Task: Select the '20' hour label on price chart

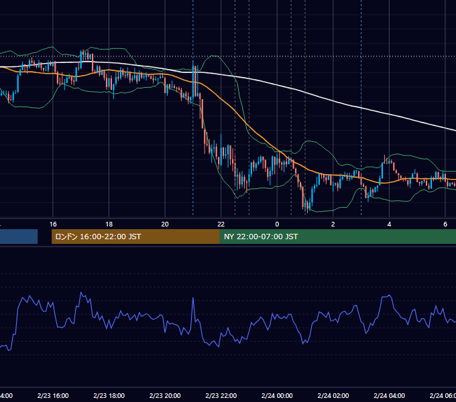Action: [x=165, y=224]
